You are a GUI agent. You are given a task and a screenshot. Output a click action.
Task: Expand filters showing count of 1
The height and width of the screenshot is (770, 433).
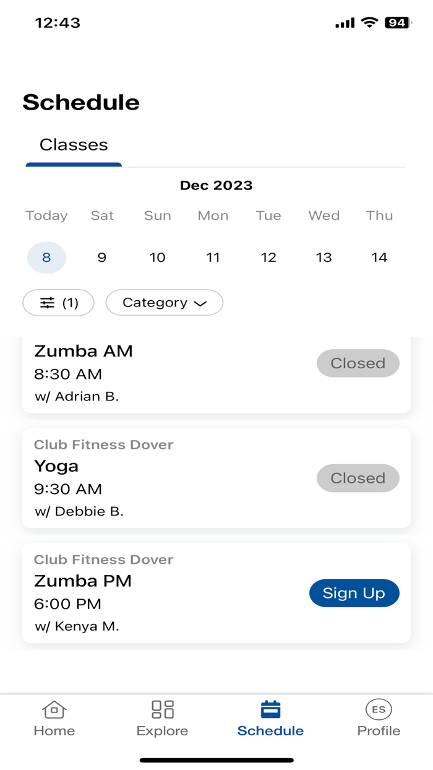[58, 303]
